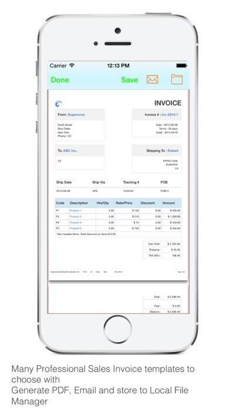The image size is (230, 408).
Task: Click the Robert shipping name
Action: (173, 151)
